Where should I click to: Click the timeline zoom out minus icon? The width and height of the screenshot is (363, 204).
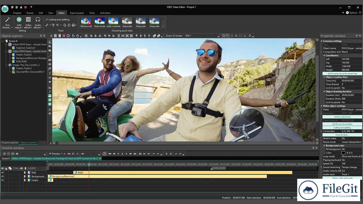point(9,154)
